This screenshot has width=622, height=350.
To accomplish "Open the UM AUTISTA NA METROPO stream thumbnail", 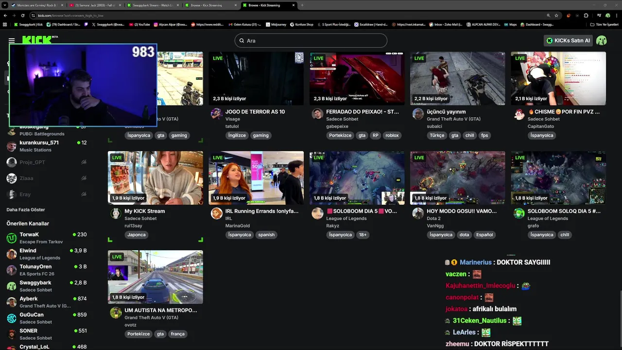I will click(x=155, y=277).
